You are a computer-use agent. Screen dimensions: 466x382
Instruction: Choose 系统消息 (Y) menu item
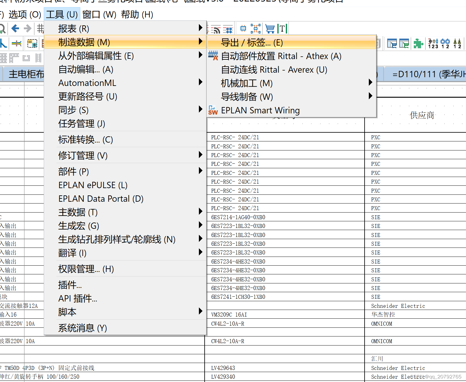[125, 328]
